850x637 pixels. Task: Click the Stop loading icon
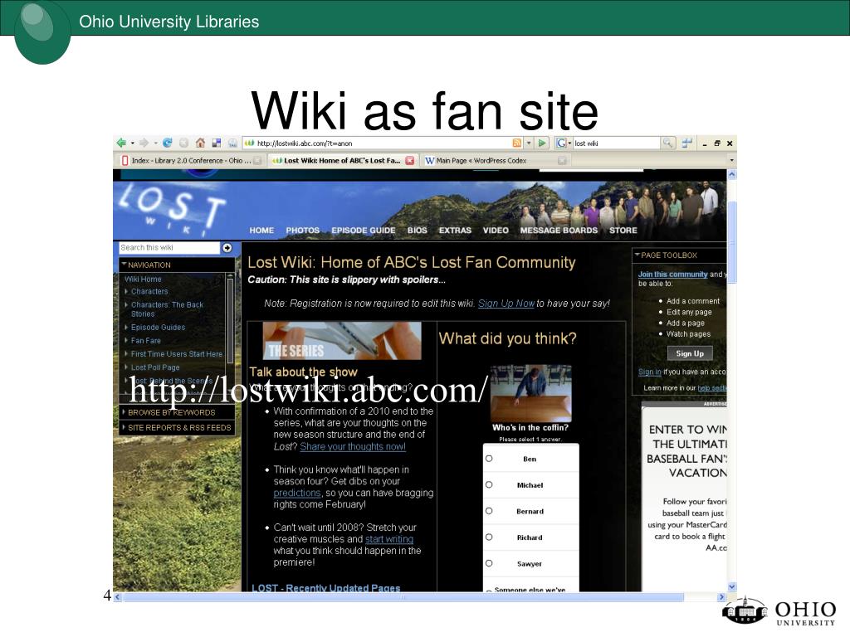183,143
